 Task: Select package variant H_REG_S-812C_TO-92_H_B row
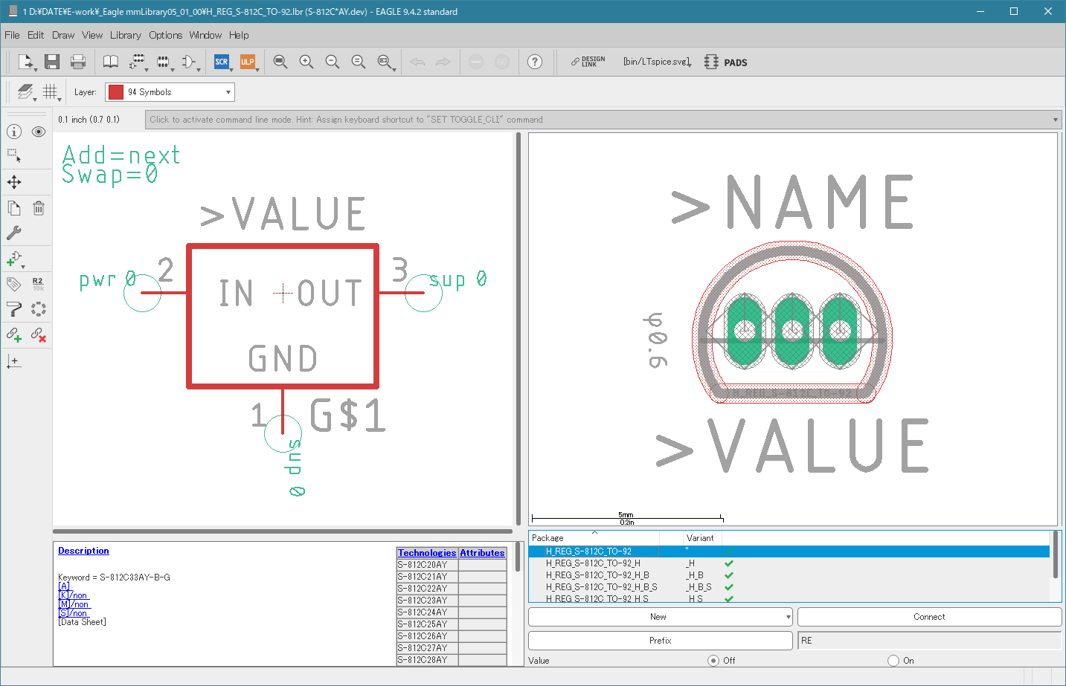(789, 575)
